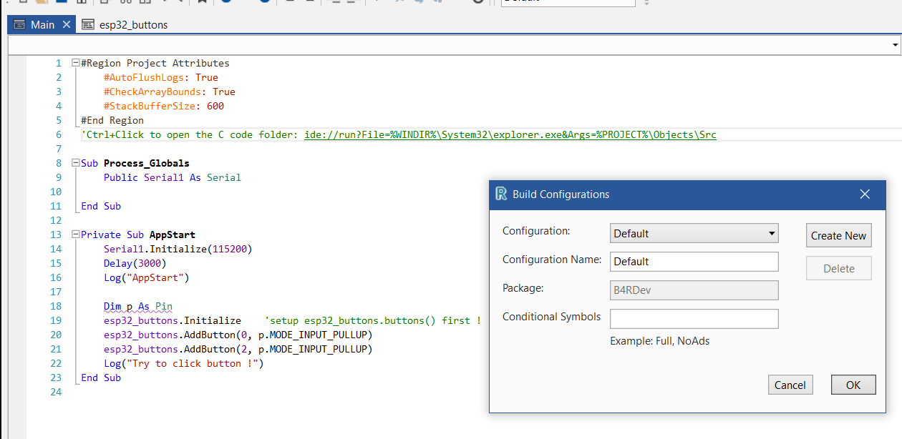The height and width of the screenshot is (439, 902).
Task: Open the sub navigation dropdown above the code
Action: (896, 45)
